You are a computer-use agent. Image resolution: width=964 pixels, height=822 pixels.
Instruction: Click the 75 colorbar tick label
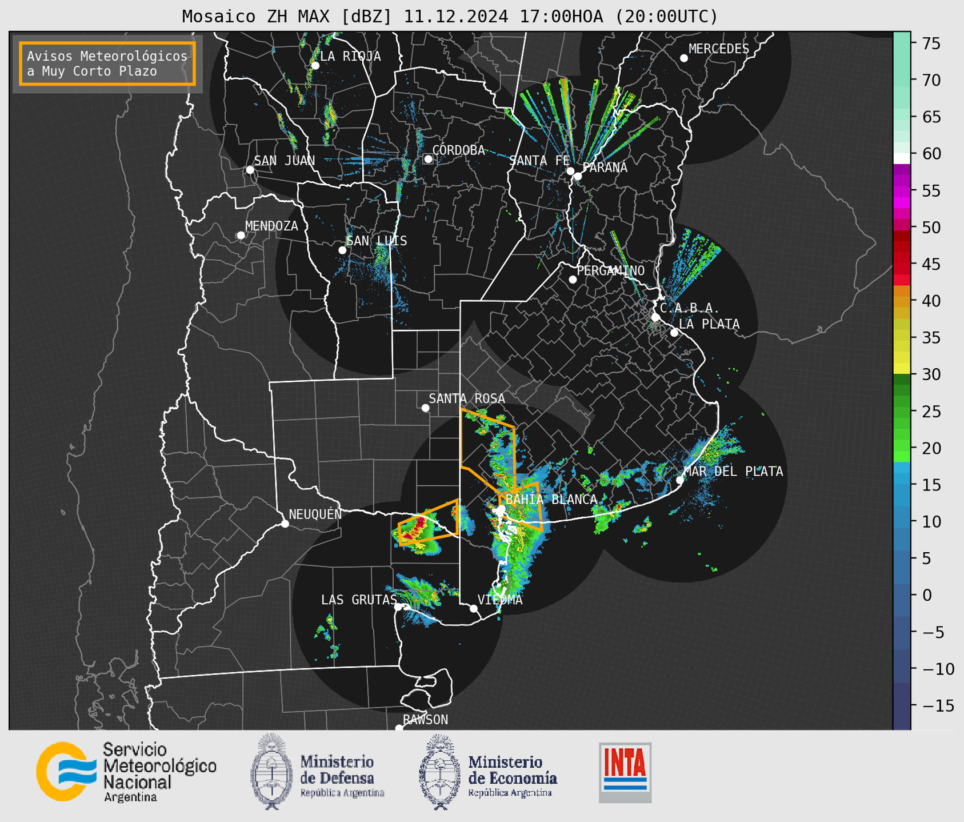tap(931, 43)
